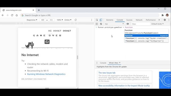Select the What's New drawer tab
The image size is (171, 96).
point(114,63)
